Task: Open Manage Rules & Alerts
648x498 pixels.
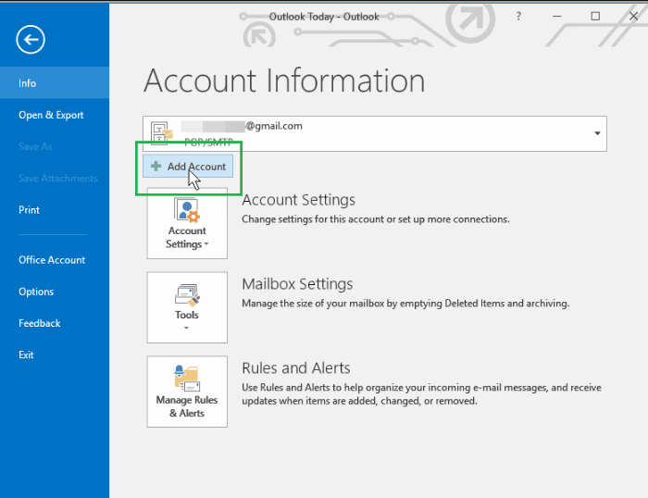Action: click(187, 392)
